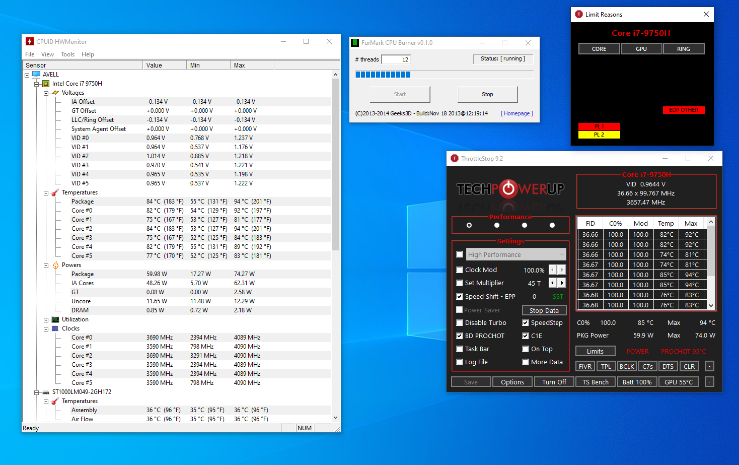Uncheck BD PROCHOT option
Screen dimensions: 739x465
tap(460, 336)
